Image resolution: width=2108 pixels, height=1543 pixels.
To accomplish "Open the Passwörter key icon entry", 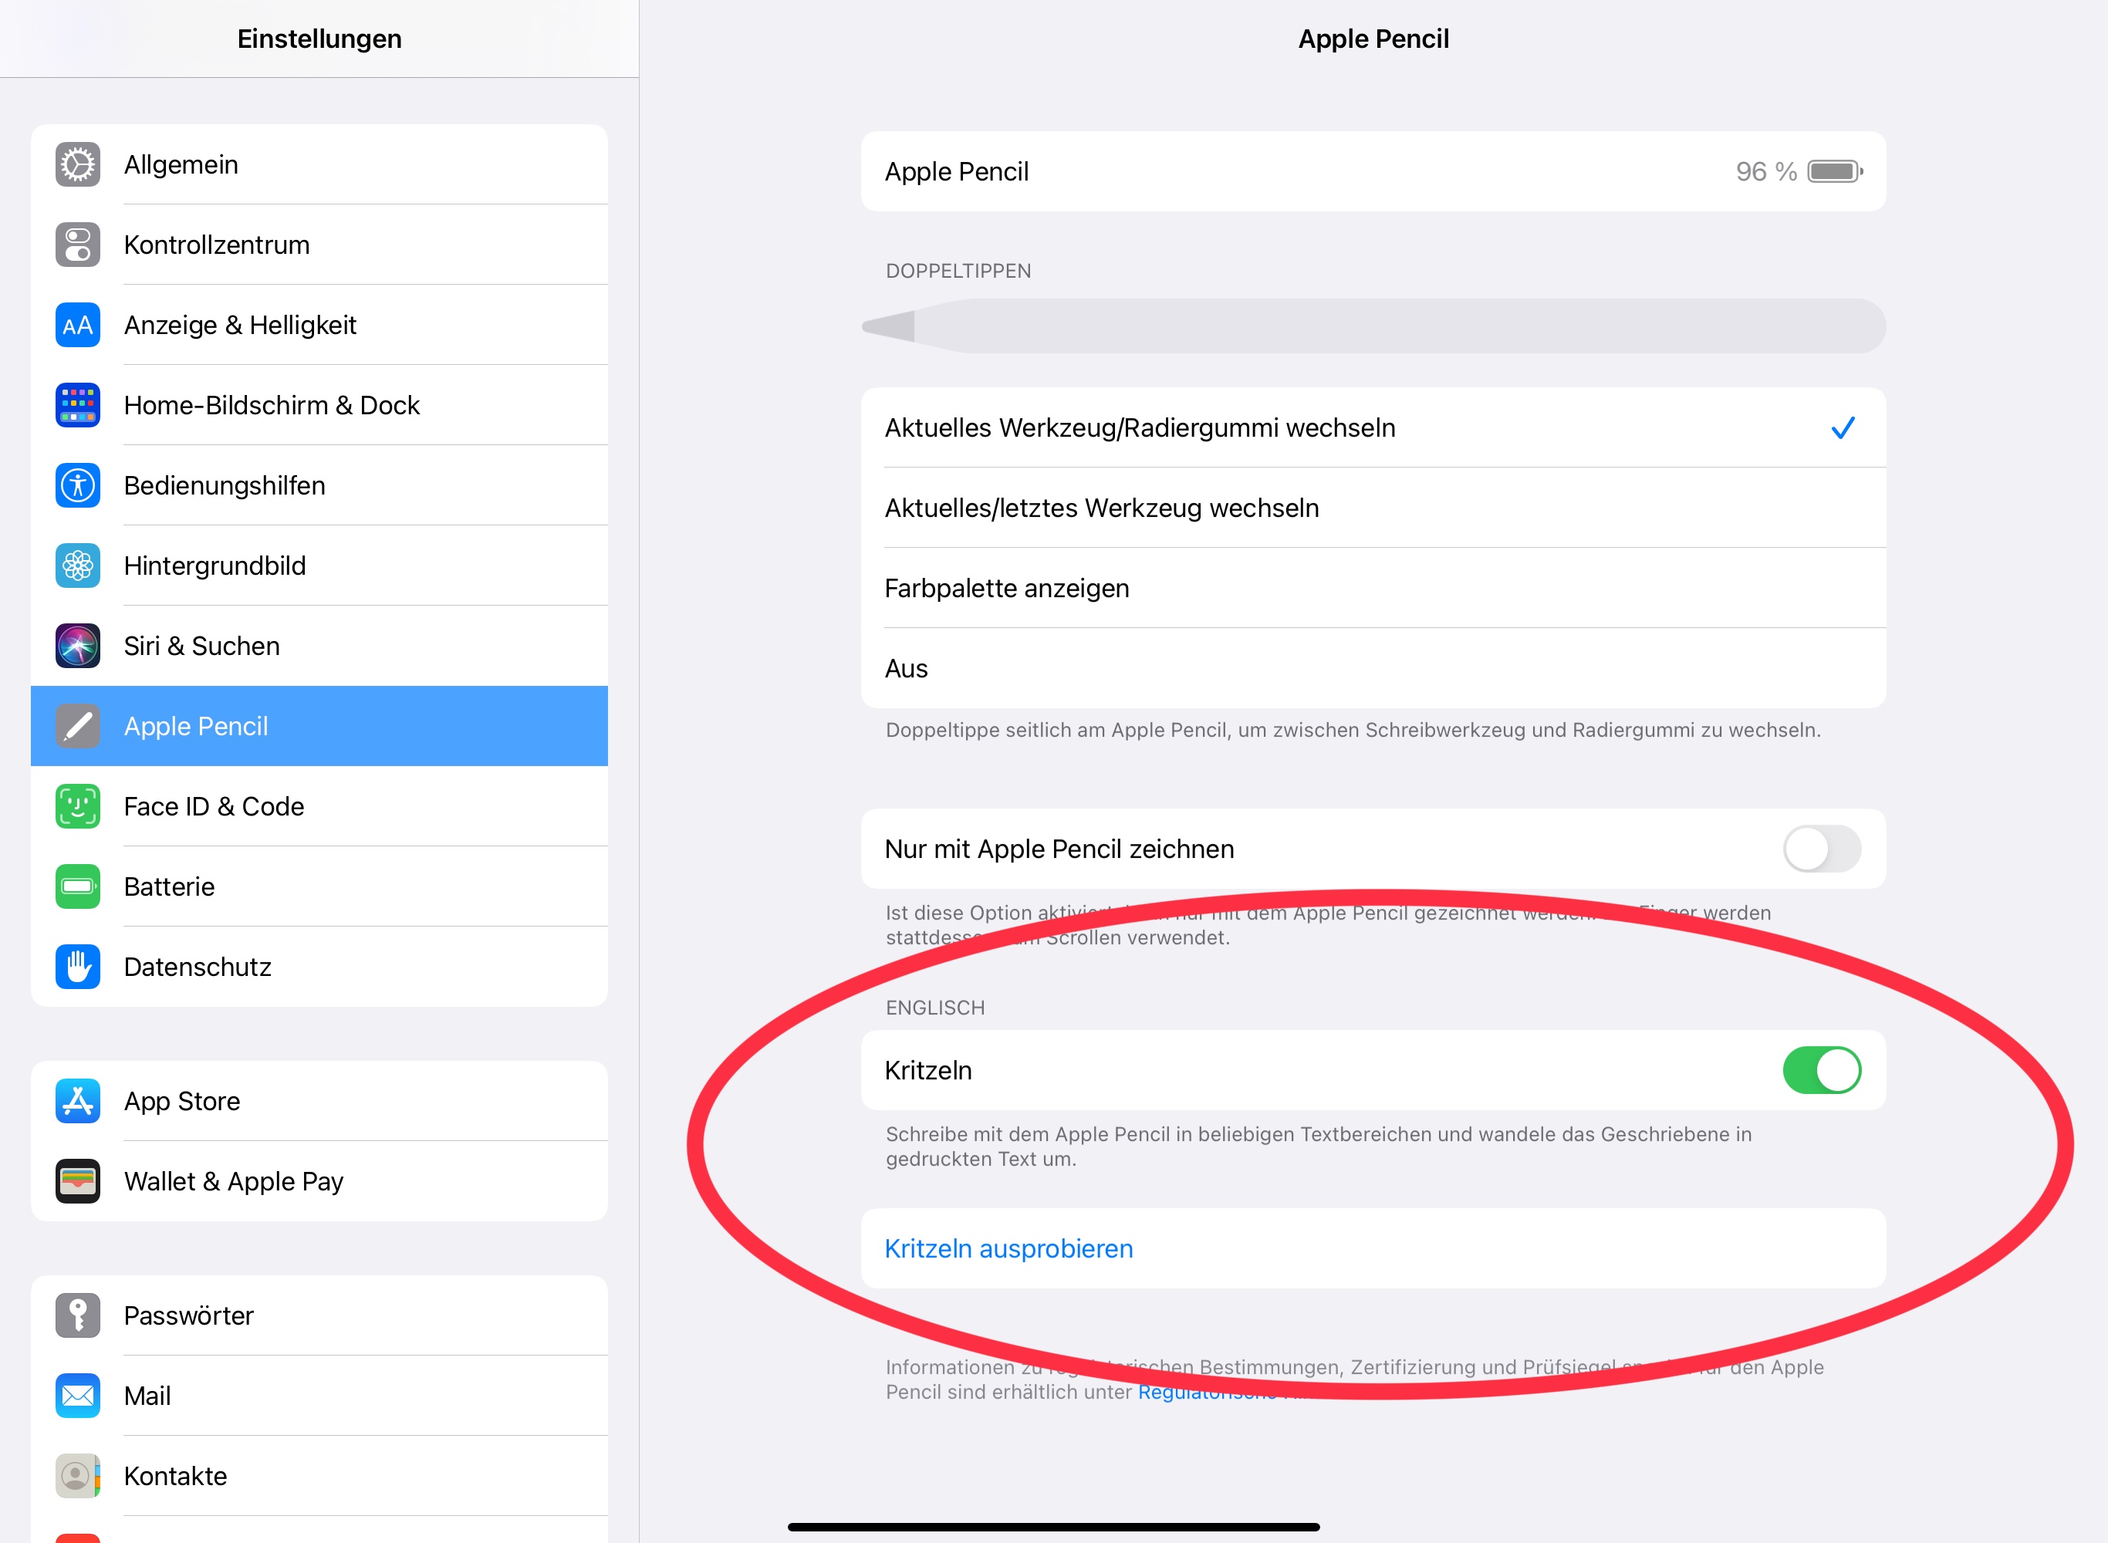I will click(77, 1316).
